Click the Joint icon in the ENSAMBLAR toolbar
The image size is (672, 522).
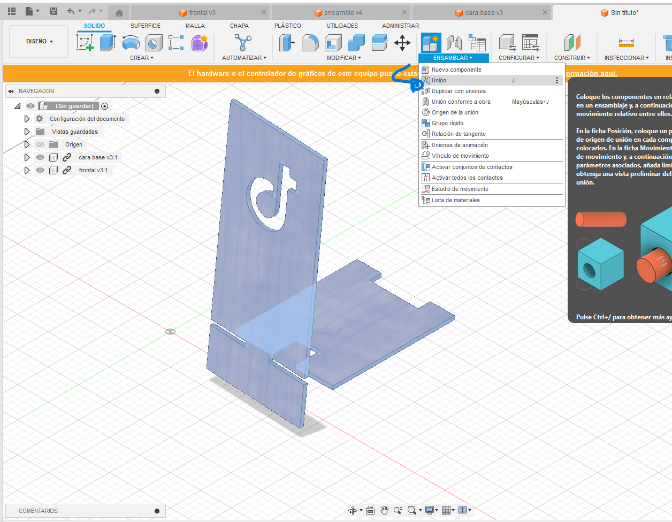click(454, 42)
